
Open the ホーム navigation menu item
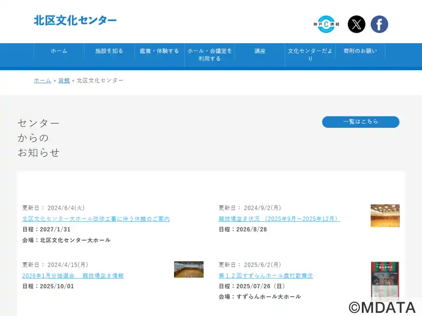tap(59, 51)
